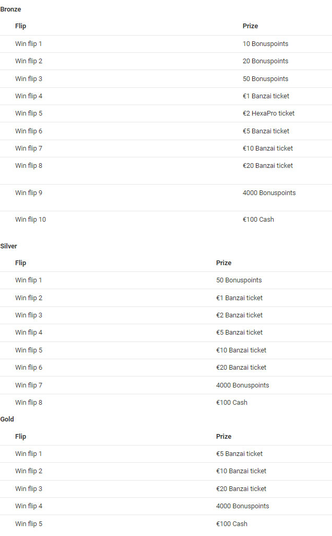Click the Gold section heading
Image resolution: width=332 pixels, height=536 pixels.
pos(7,419)
